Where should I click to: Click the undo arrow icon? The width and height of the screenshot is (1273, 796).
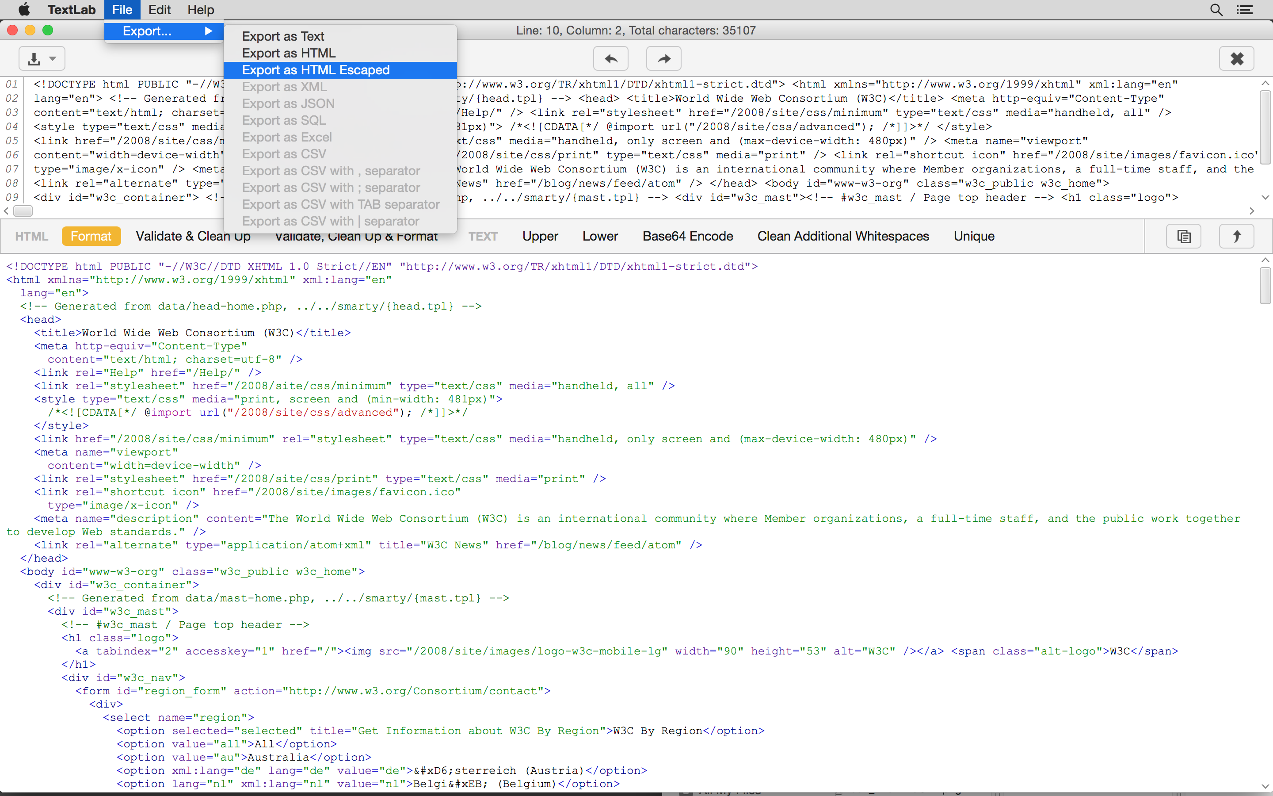[610, 58]
